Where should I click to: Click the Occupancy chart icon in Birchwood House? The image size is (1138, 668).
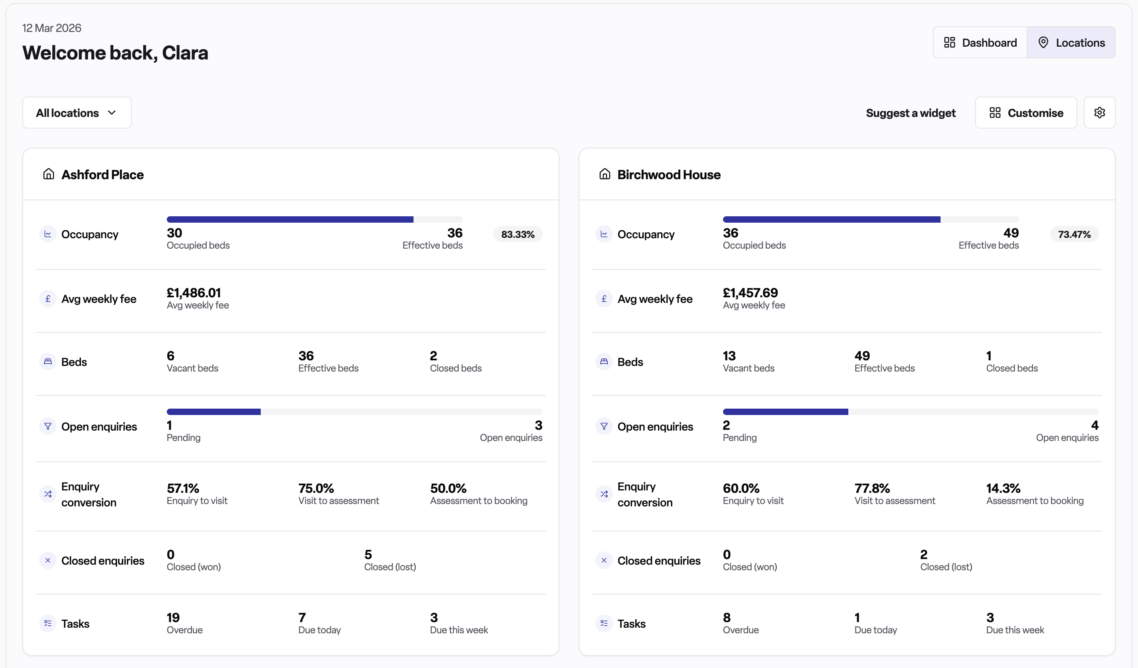[x=604, y=234]
